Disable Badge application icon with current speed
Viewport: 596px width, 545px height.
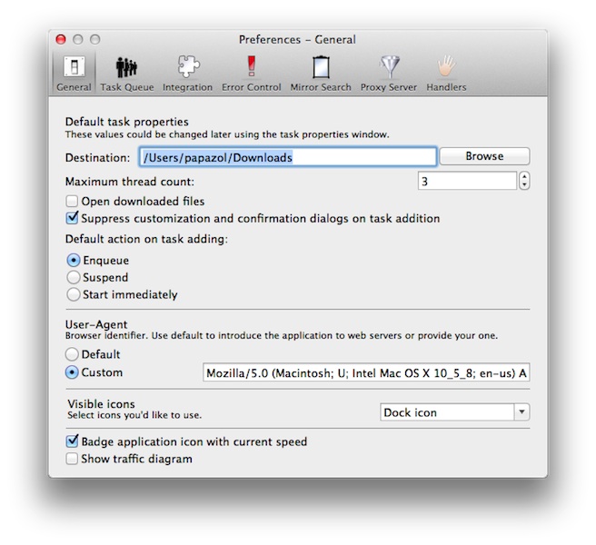tap(72, 441)
